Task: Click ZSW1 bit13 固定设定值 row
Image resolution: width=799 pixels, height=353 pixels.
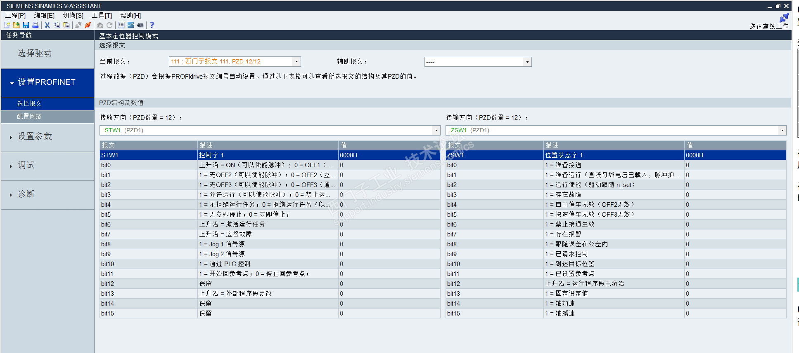Action: click(616, 294)
